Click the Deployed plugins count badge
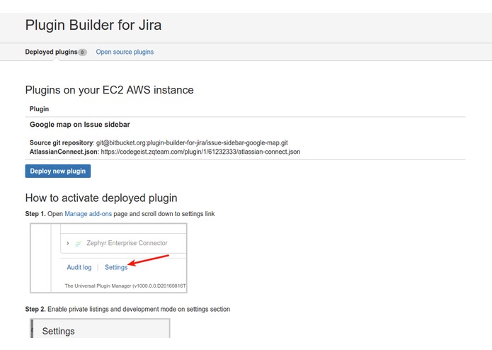492x350 pixels. 82,52
